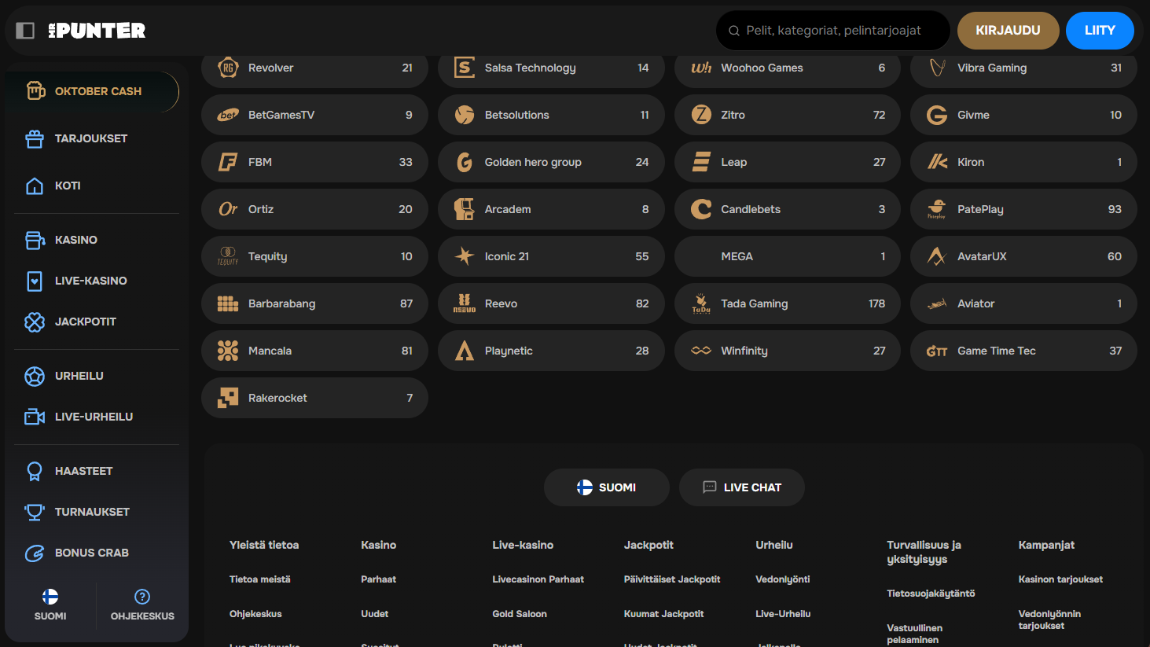Viewport: 1150px width, 647px height.
Task: Open Live-Kasino card icon in sidebar
Action: tap(35, 281)
